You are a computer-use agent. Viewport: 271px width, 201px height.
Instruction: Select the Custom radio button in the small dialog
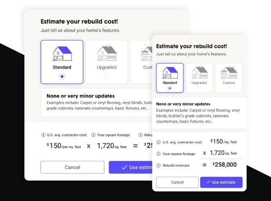click(x=229, y=88)
